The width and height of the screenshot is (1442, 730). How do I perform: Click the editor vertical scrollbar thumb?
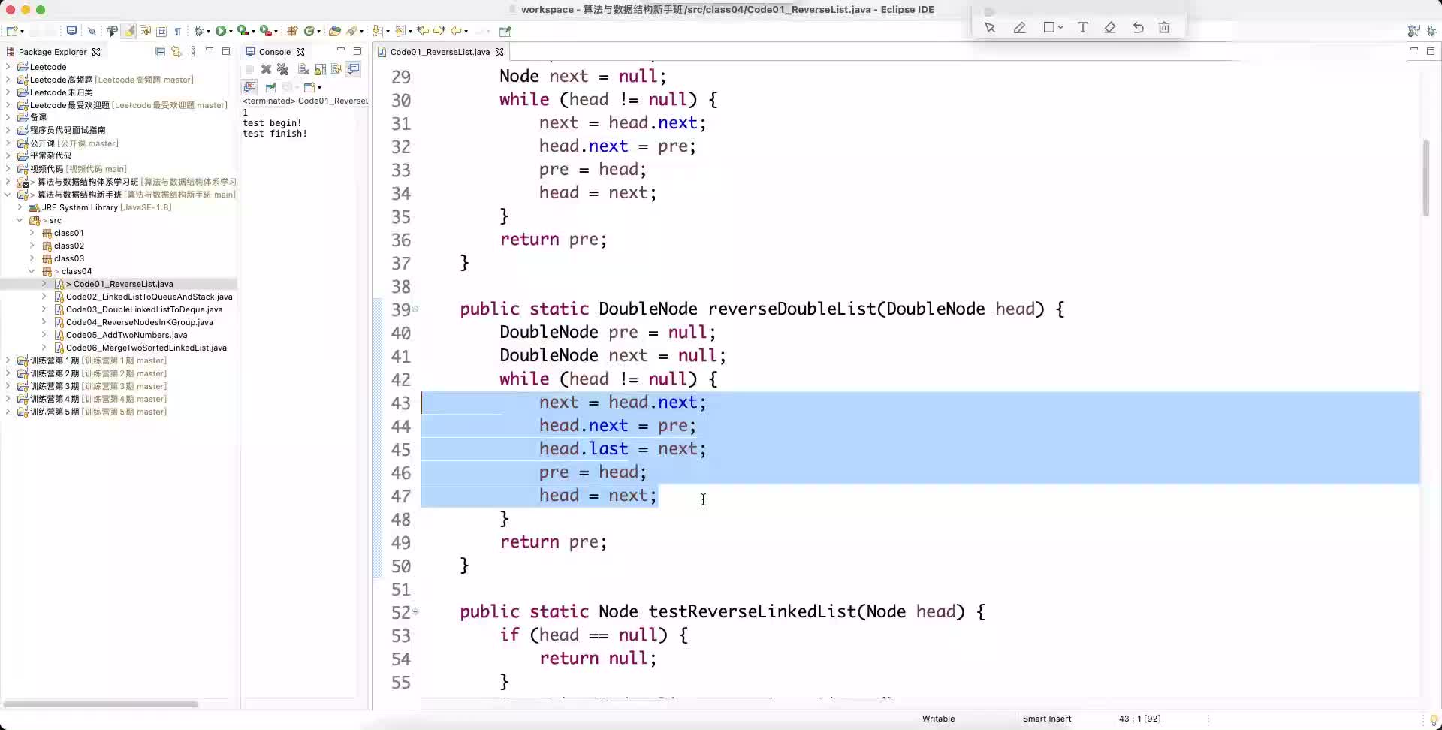point(1426,178)
